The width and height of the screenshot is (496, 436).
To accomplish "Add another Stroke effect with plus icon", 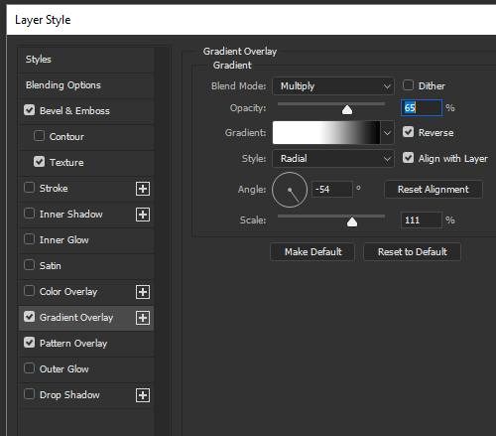I will point(143,189).
